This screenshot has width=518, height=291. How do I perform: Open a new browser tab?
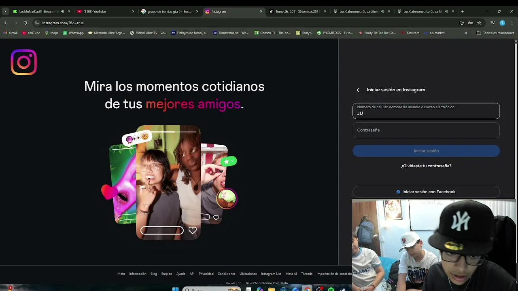(x=463, y=11)
